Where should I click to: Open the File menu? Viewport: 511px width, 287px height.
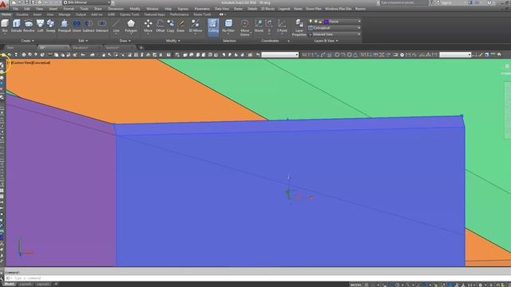15,9
